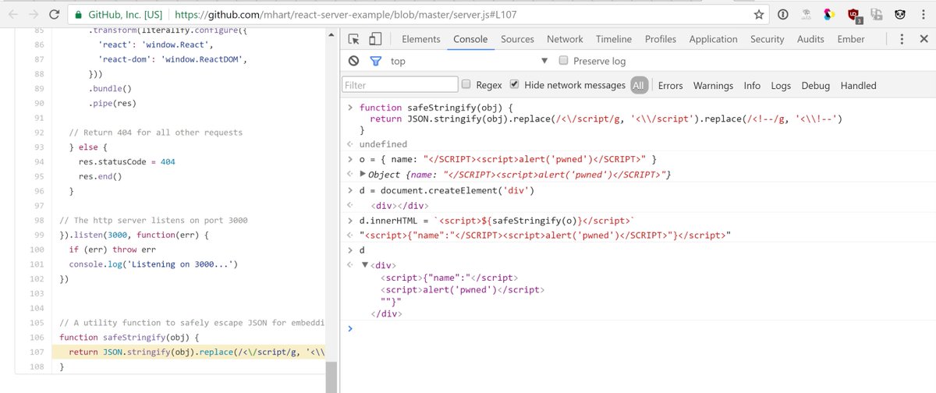Screen dimensions: 936x393
Task: Clear the console with the ban icon
Action: click(x=354, y=61)
